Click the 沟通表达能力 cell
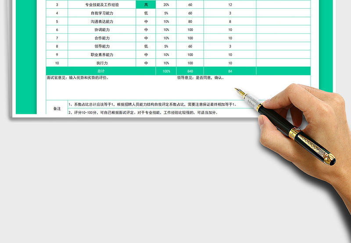 pos(102,21)
